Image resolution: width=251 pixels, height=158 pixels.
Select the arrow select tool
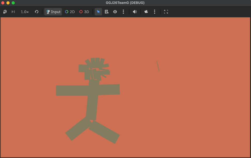click(98, 12)
